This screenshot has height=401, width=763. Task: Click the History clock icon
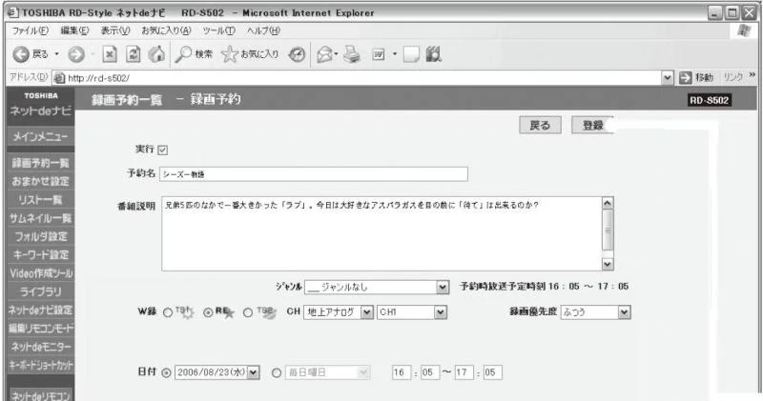click(297, 54)
